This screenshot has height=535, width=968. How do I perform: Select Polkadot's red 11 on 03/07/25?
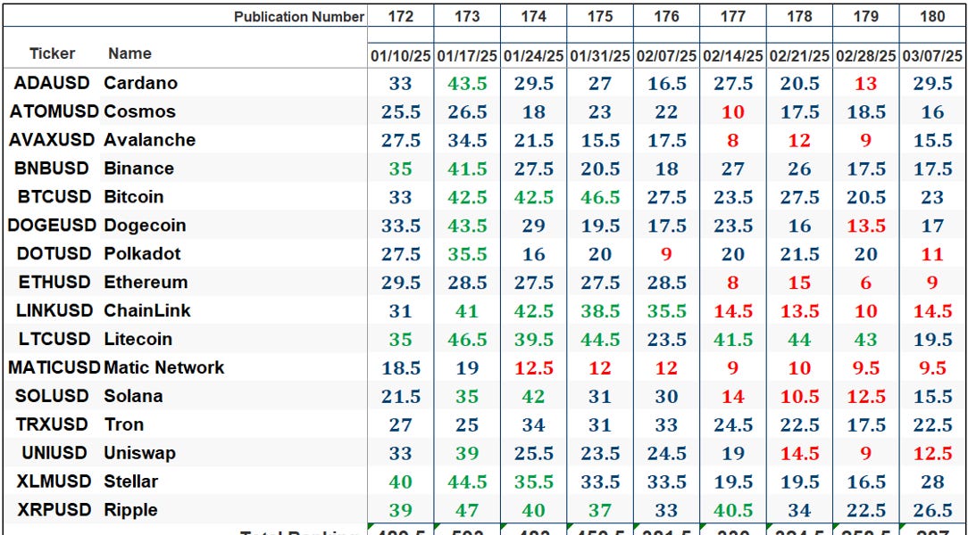tap(932, 253)
